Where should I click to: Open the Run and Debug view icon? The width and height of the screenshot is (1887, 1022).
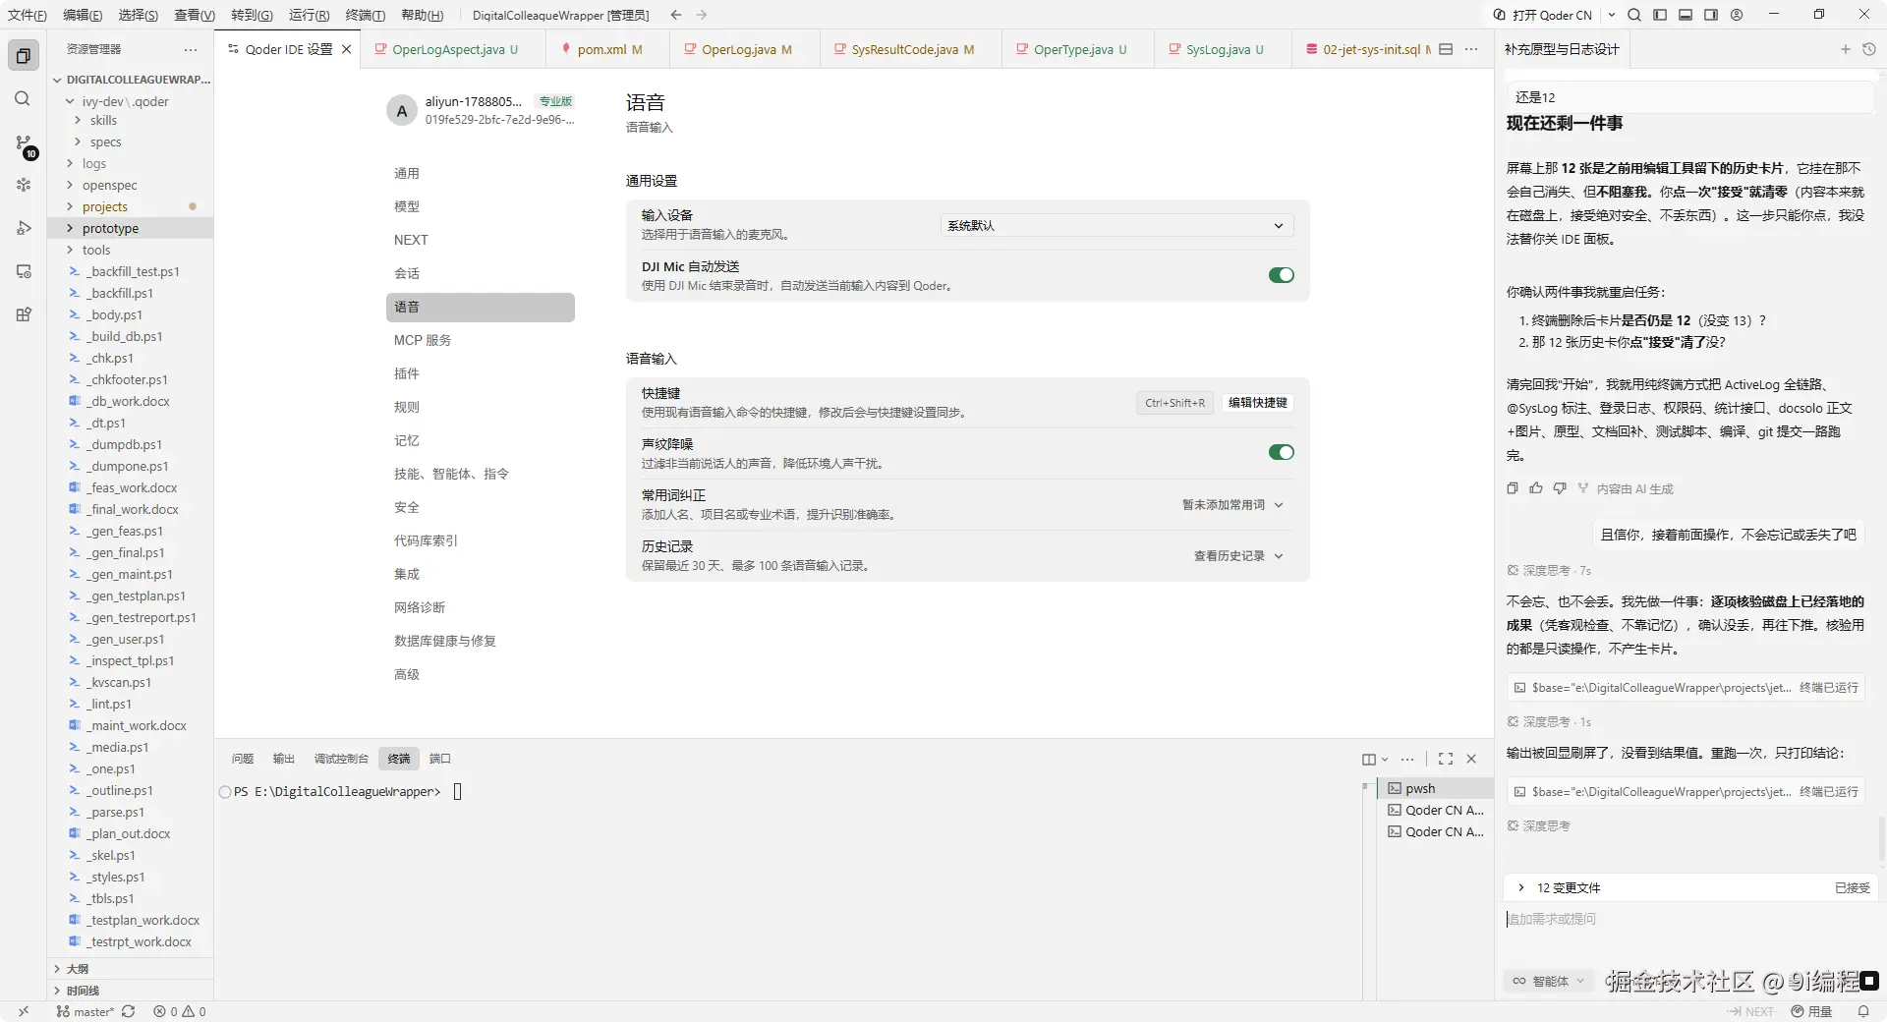(24, 228)
